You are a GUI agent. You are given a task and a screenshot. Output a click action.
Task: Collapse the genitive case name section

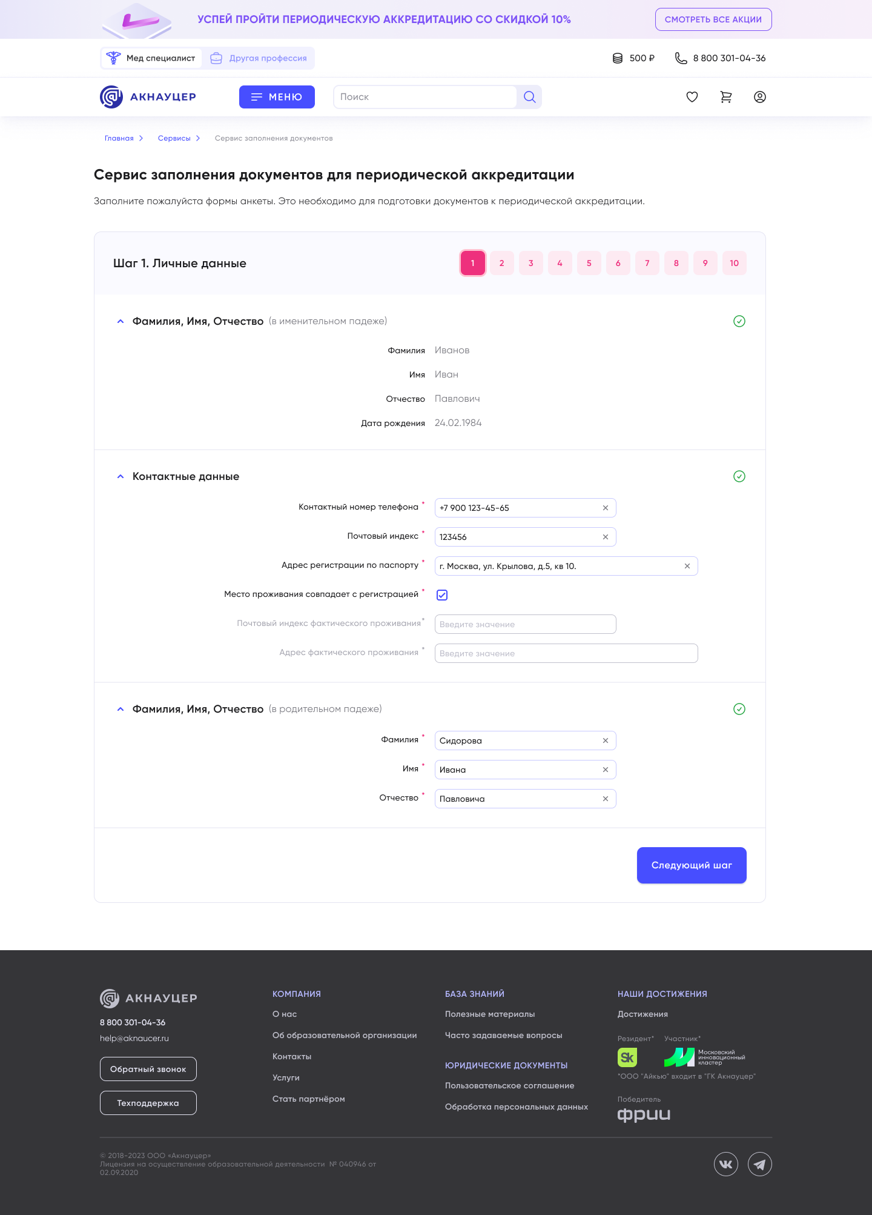[121, 709]
